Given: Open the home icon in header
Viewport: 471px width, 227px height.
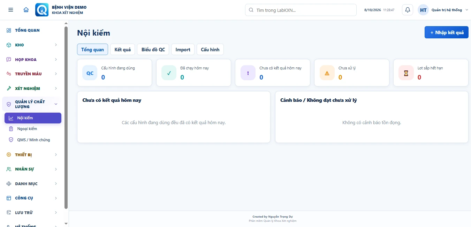Looking at the screenshot, I should (x=26, y=10).
